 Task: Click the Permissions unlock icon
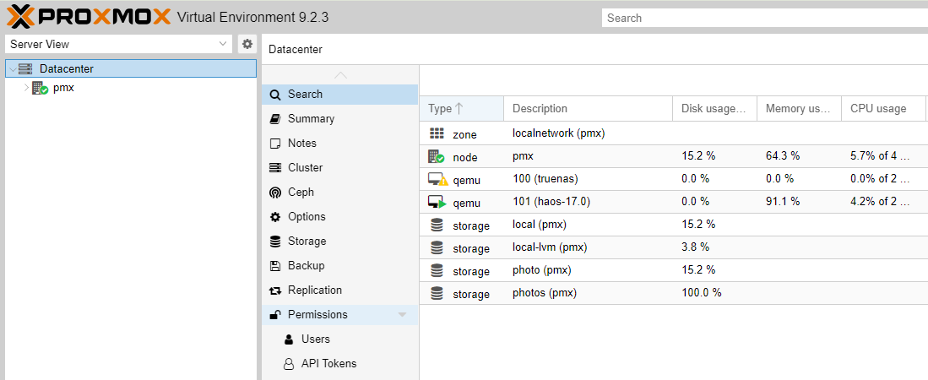(x=275, y=315)
